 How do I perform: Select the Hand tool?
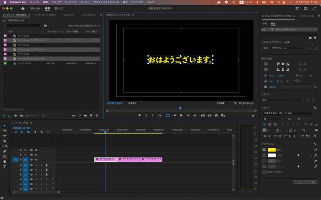click(x=5, y=162)
